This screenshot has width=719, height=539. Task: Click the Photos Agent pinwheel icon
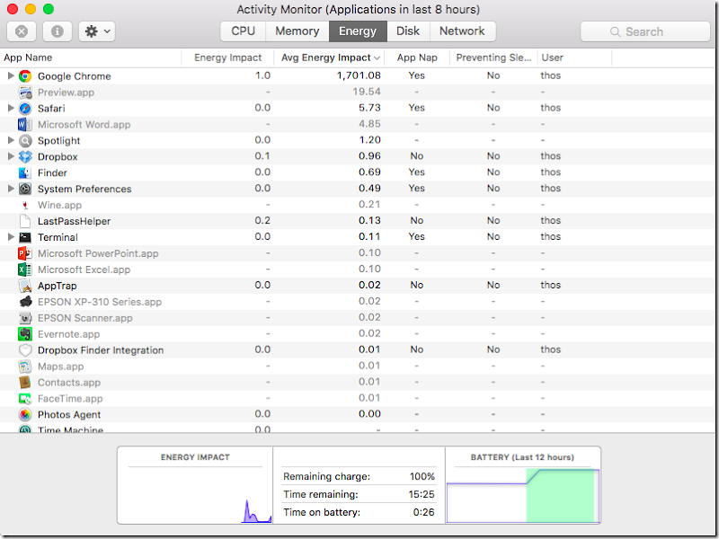(x=25, y=414)
